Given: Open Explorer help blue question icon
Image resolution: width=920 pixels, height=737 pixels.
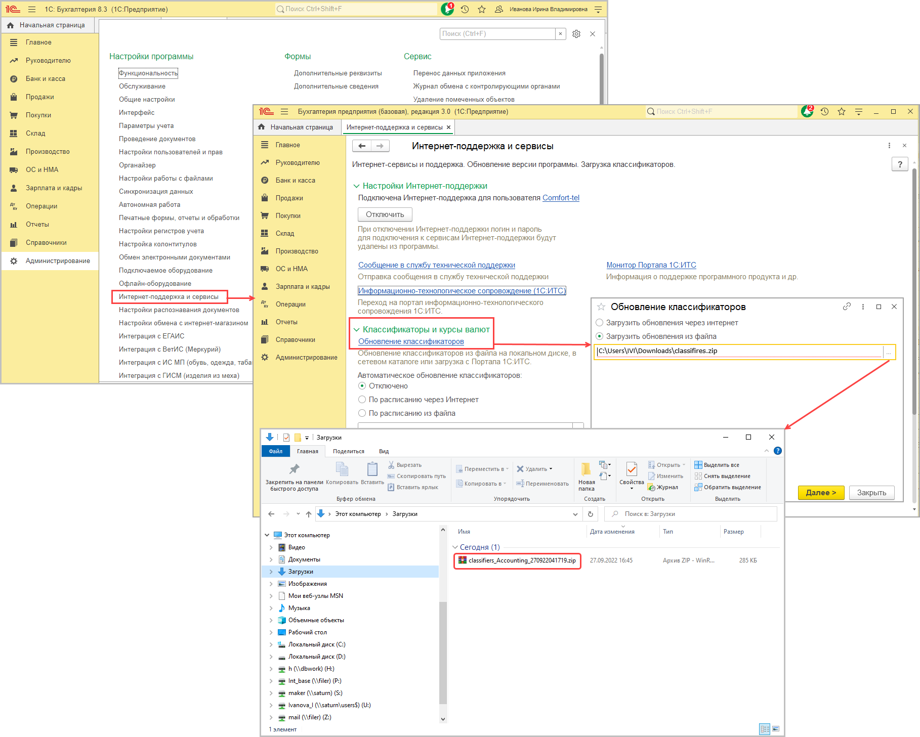Looking at the screenshot, I should pyautogui.click(x=778, y=451).
